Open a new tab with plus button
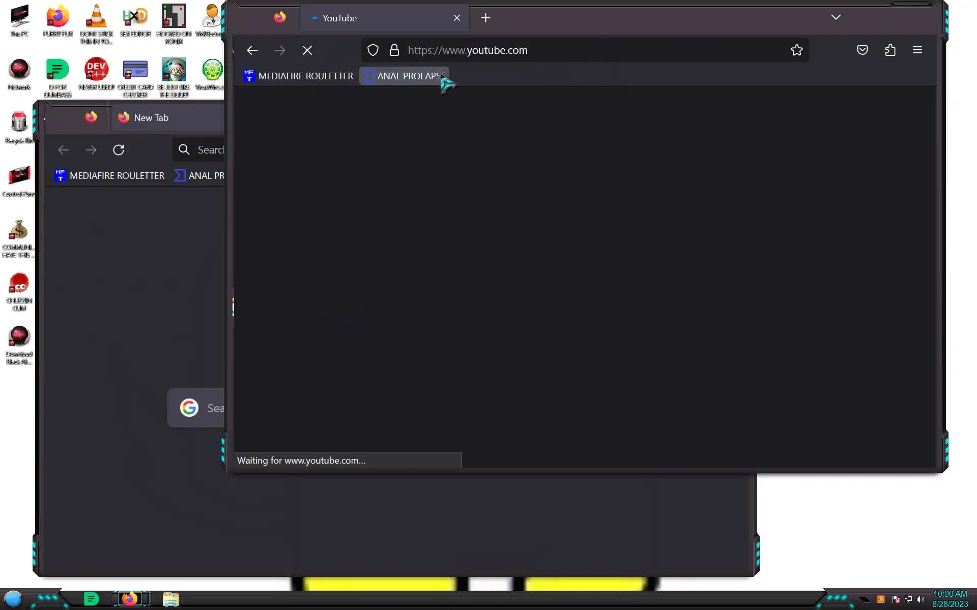Screen dimensions: 977x610 click(x=485, y=18)
